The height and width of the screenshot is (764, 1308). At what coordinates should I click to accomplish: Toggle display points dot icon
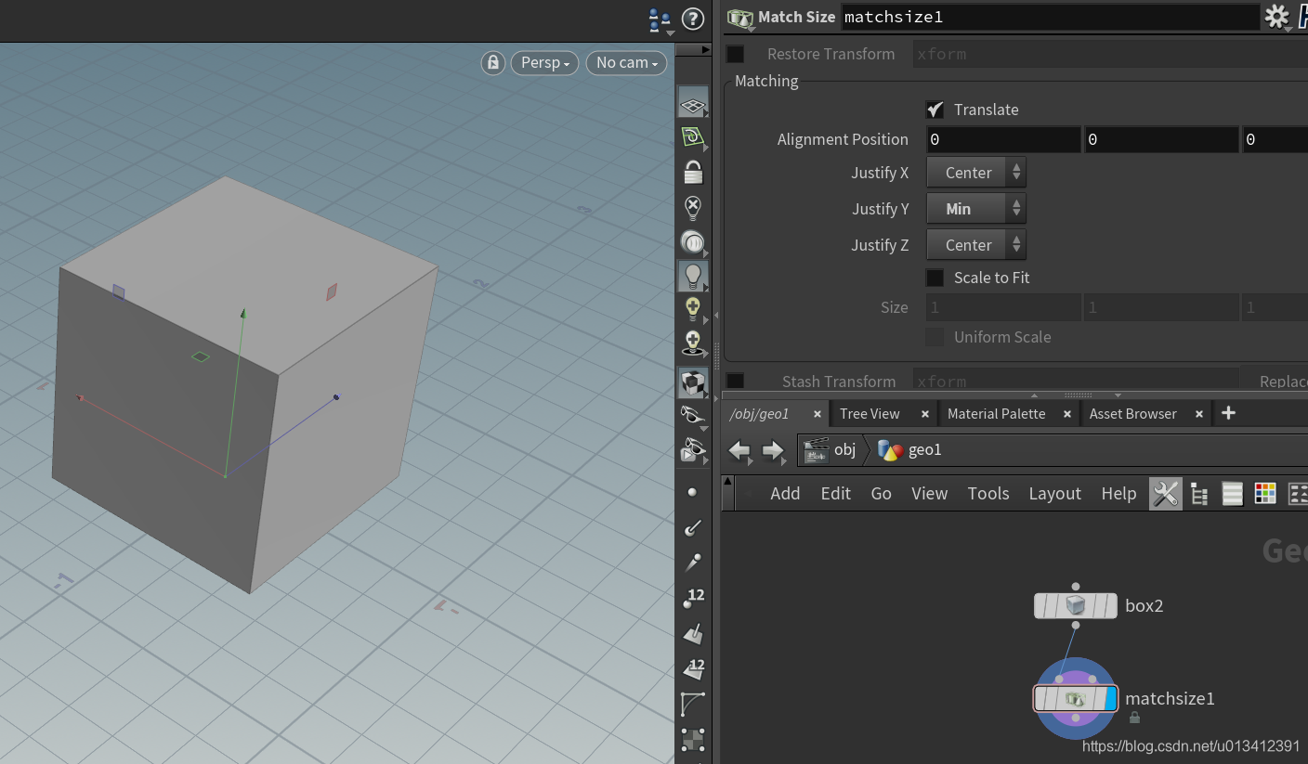(x=692, y=492)
